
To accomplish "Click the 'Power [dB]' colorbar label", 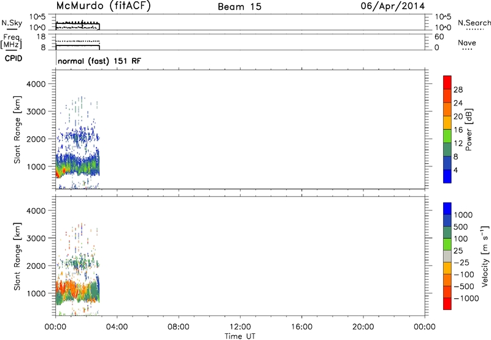I will pos(469,129).
